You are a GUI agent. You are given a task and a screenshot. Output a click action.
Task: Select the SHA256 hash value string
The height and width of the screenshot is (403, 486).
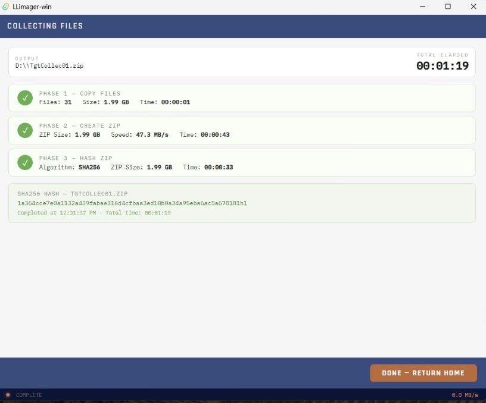point(132,203)
